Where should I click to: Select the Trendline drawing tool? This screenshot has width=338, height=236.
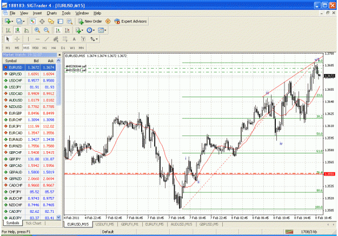(47, 39)
